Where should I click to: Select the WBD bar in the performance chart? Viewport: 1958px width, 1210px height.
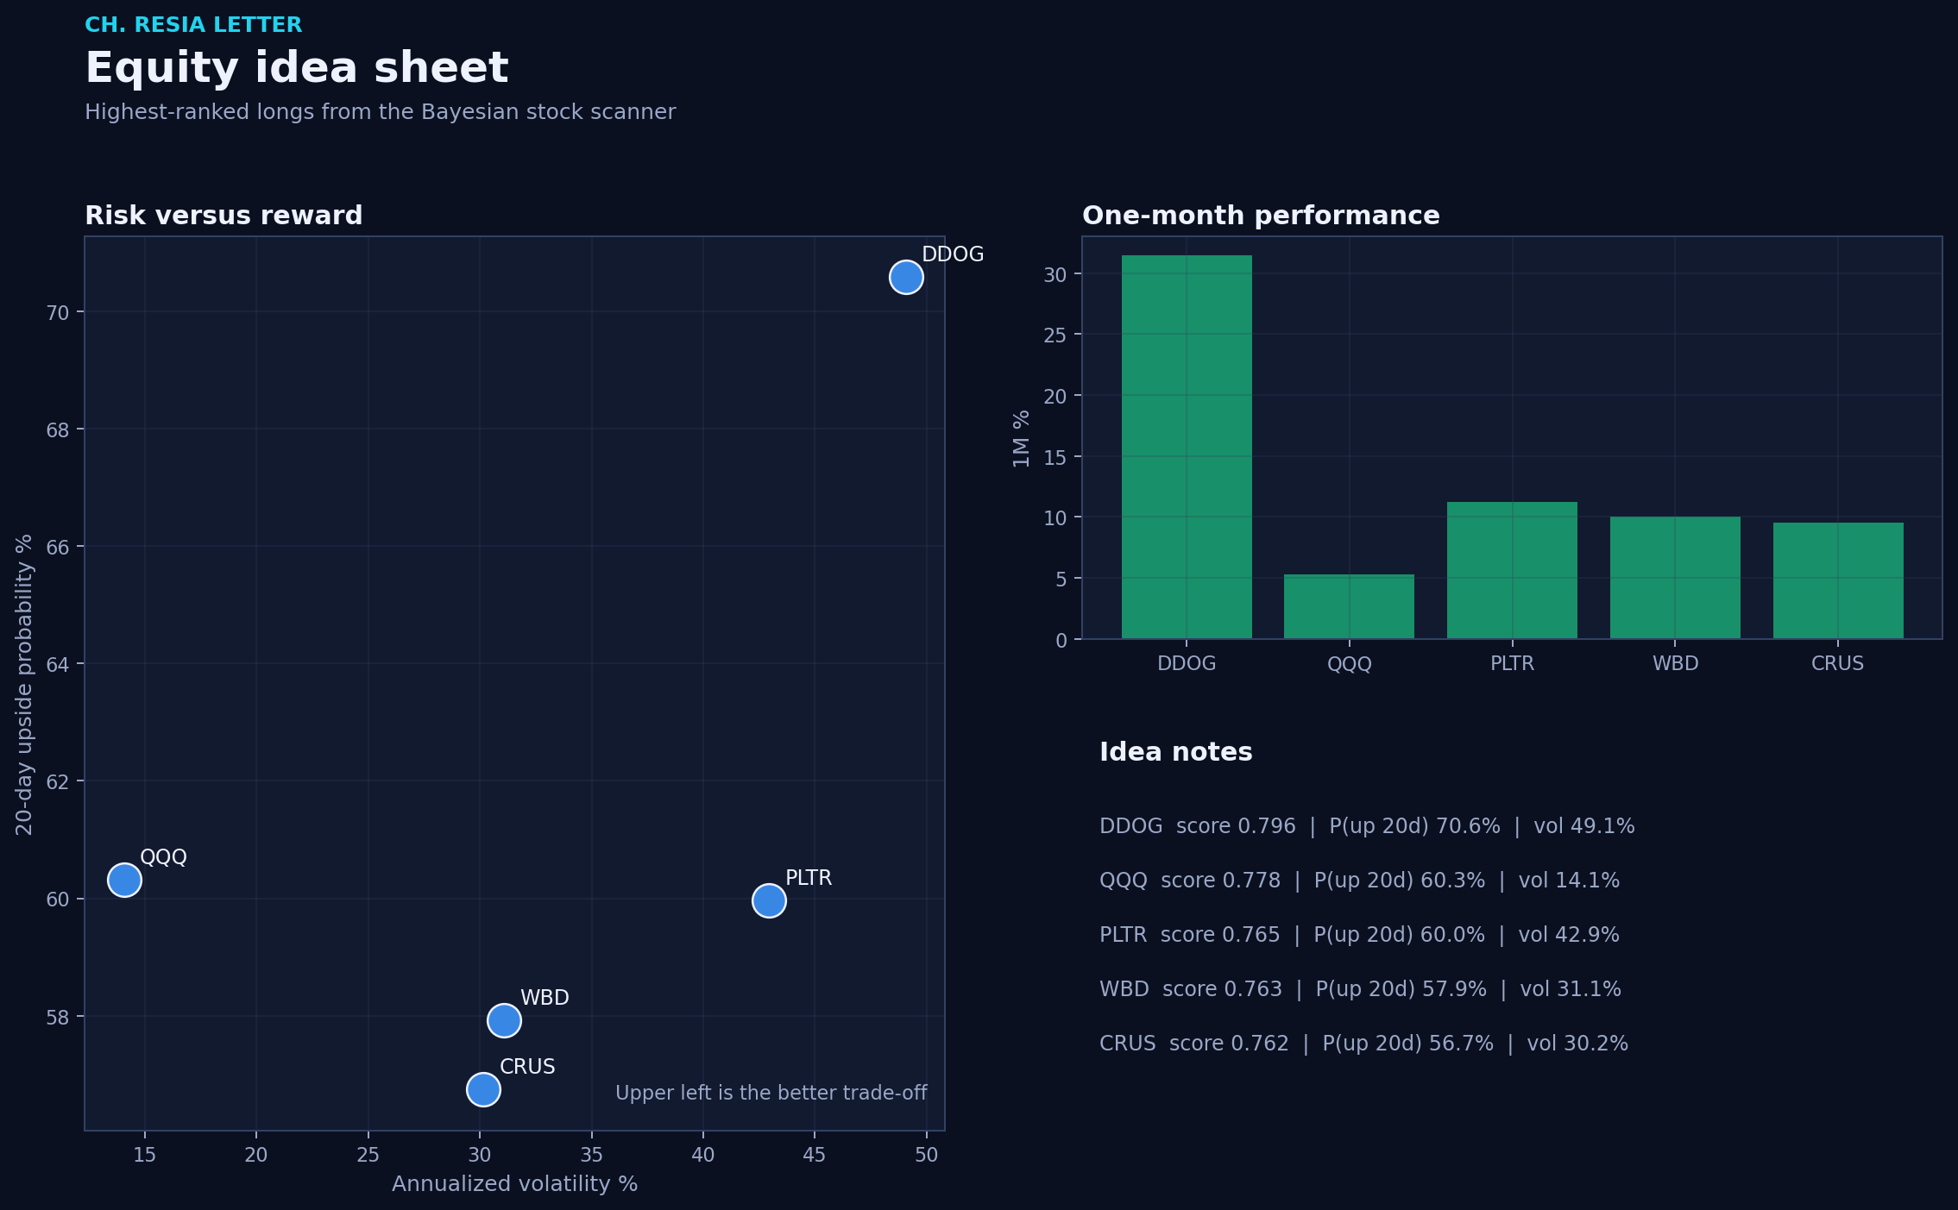click(1675, 578)
